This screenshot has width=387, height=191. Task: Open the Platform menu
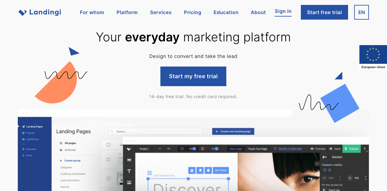pos(127,13)
